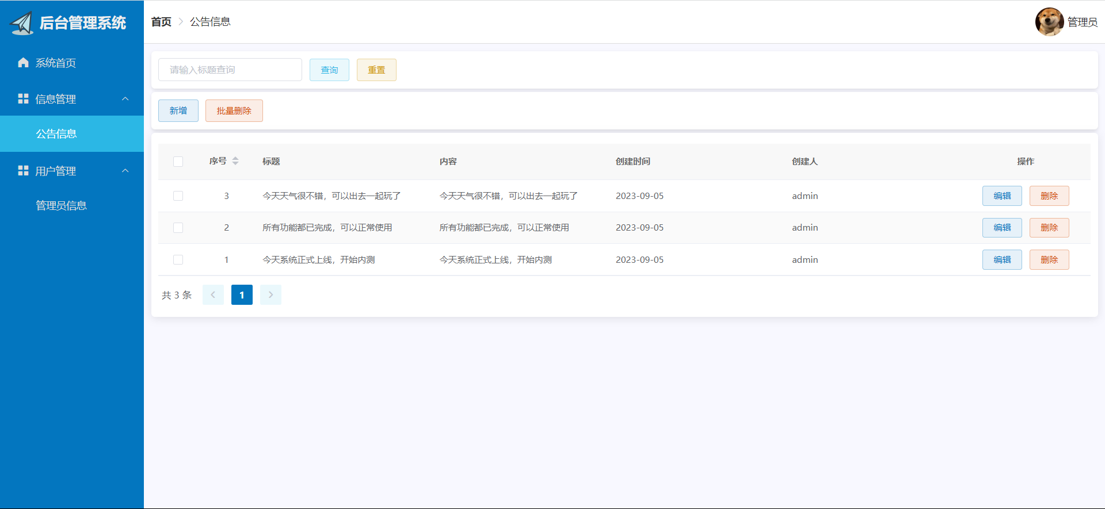This screenshot has width=1105, height=509.
Task: Click the paper plane logo icon
Action: 22,23
